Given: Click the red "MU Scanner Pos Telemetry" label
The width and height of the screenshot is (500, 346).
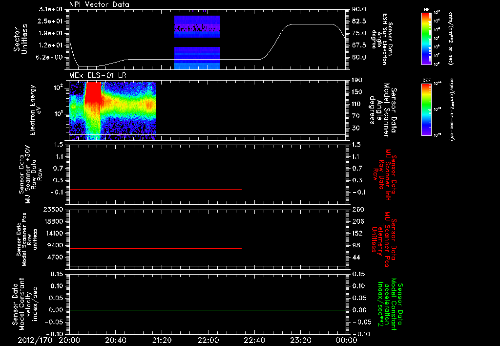Looking at the screenshot, I should click(384, 239).
